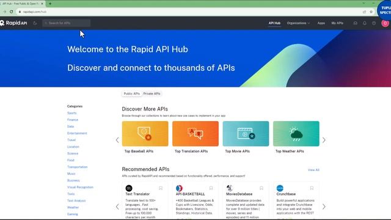Open My APIs in the header
The height and width of the screenshot is (220, 391).
tap(337, 23)
